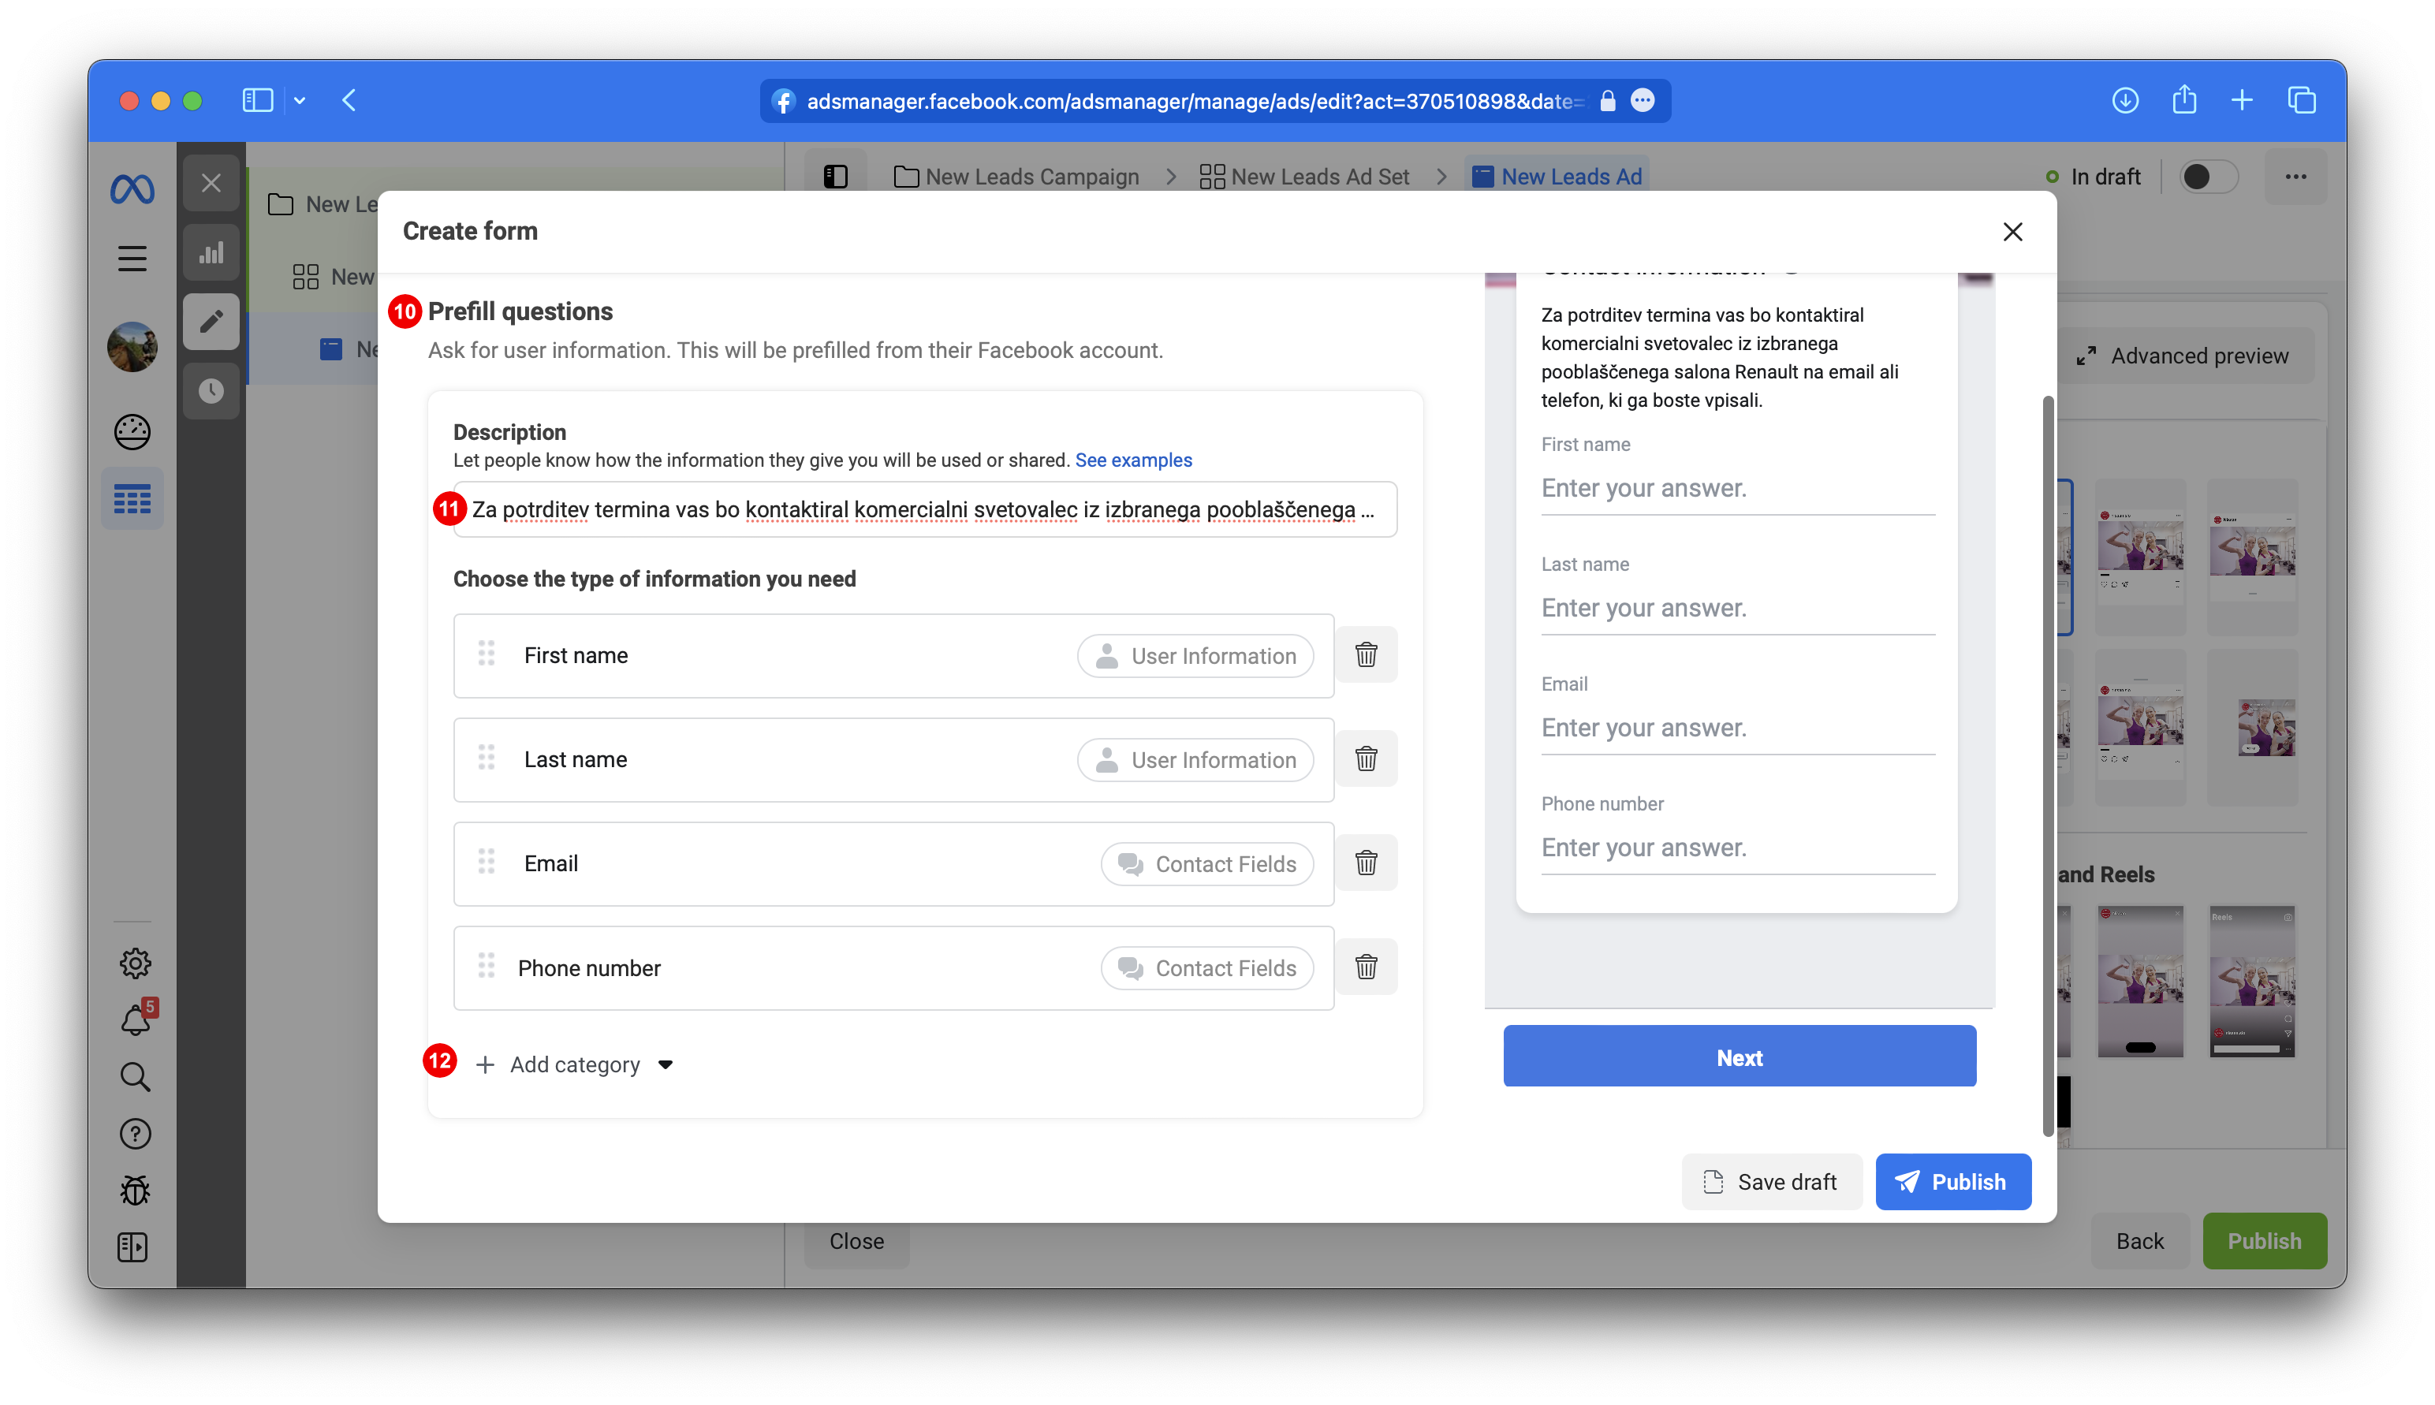Open the three-dots more options menu

[2296, 177]
